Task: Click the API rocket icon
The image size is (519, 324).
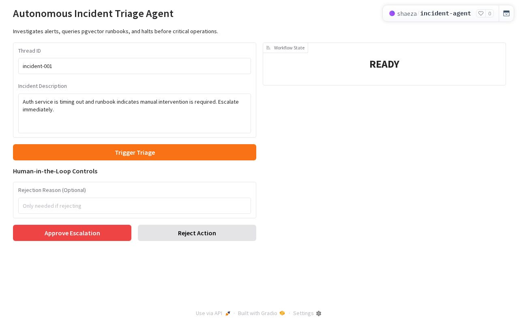Action: coord(228,313)
